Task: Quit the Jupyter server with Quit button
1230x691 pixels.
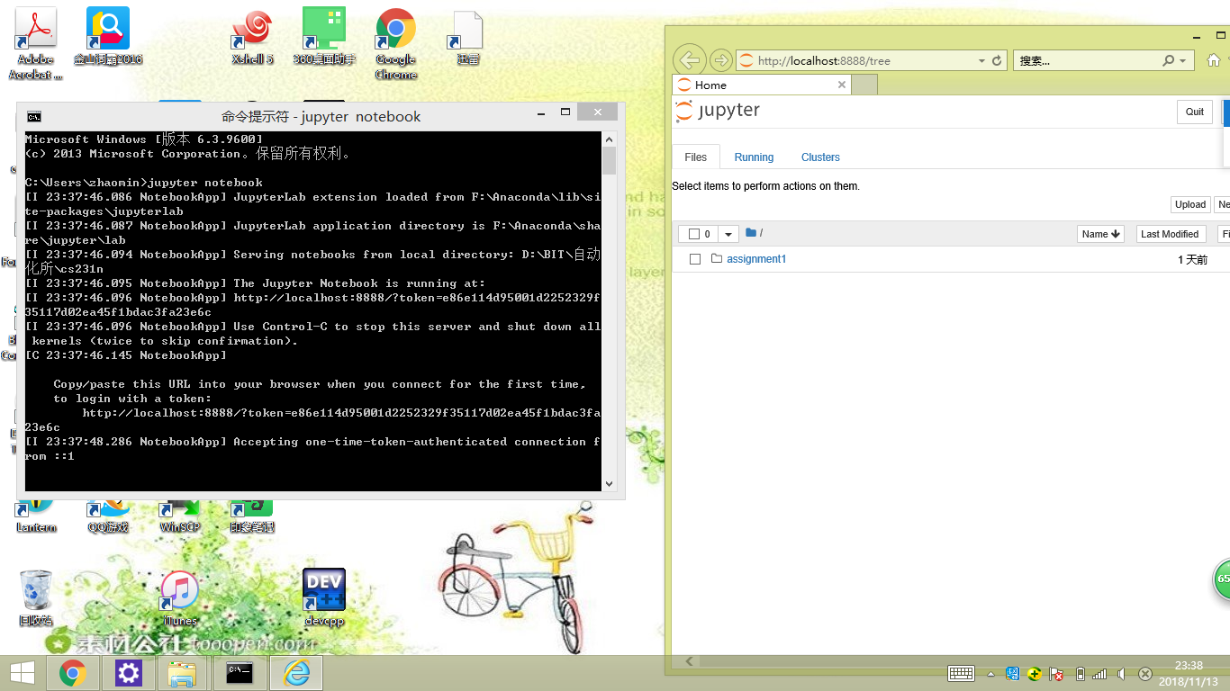Action: click(x=1194, y=112)
